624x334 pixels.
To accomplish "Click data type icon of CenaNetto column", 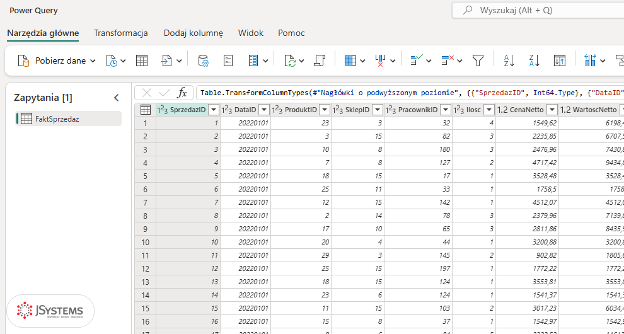I will (x=502, y=109).
